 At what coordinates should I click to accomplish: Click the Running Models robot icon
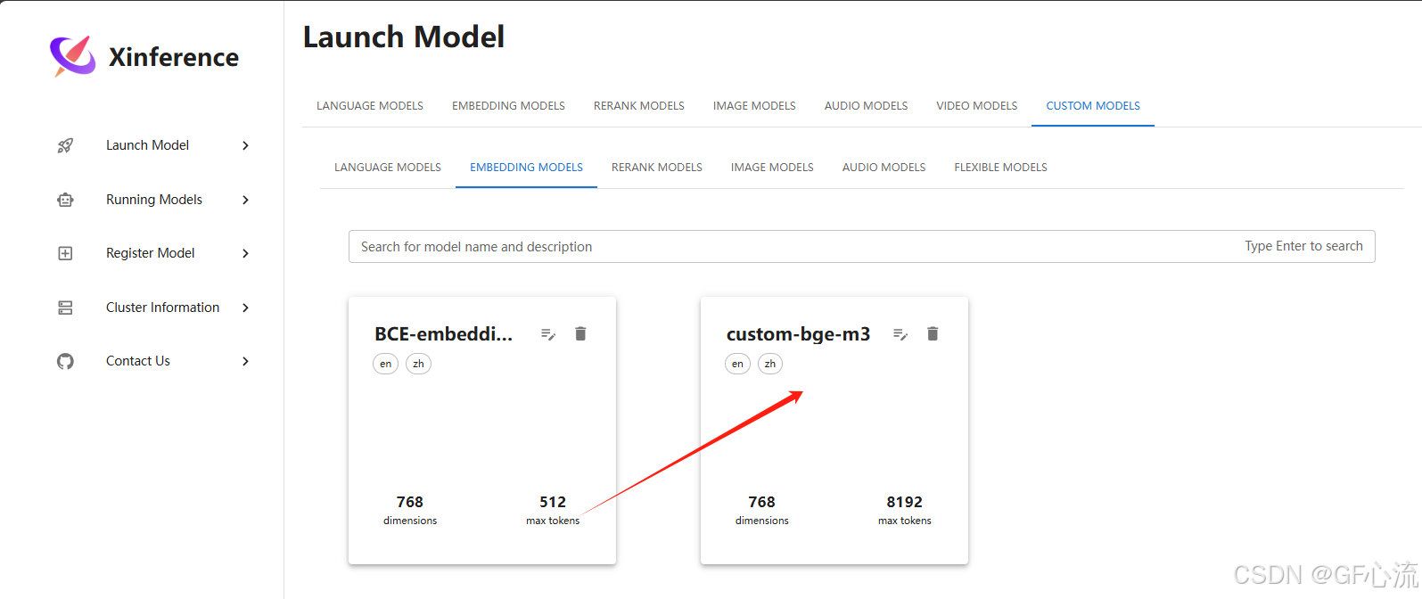65,200
